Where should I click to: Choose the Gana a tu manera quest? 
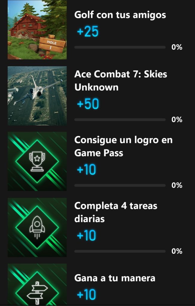pos(115,278)
